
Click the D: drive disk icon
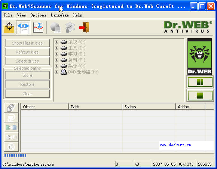click(x=64, y=48)
